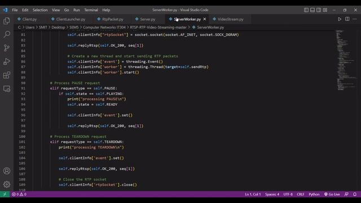
Task: Click the '# Process PAUSE request' comment
Action: (x=75, y=83)
